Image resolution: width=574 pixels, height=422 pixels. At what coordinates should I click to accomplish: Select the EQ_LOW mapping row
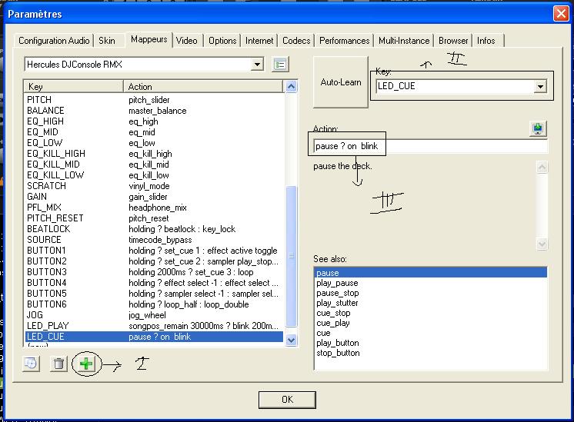[154, 143]
